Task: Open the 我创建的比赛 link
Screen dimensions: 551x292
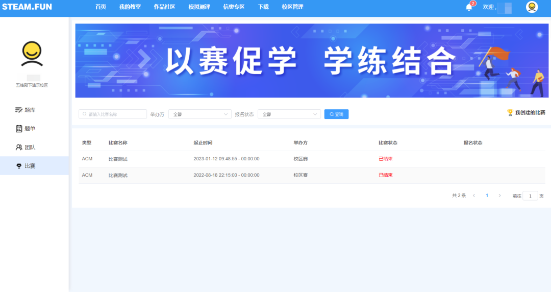Action: pos(530,112)
